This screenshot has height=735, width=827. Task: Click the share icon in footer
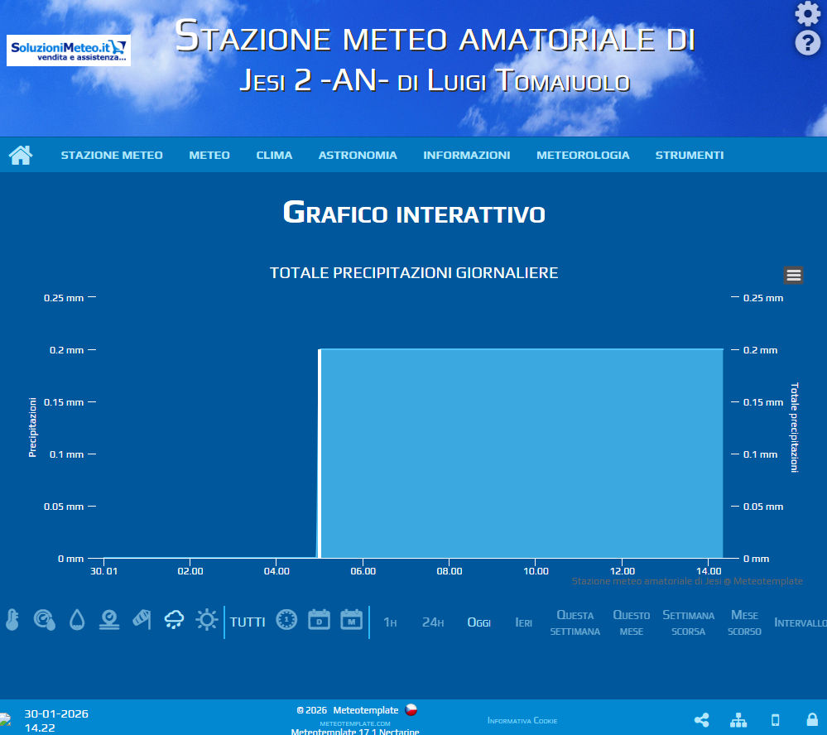point(701,720)
